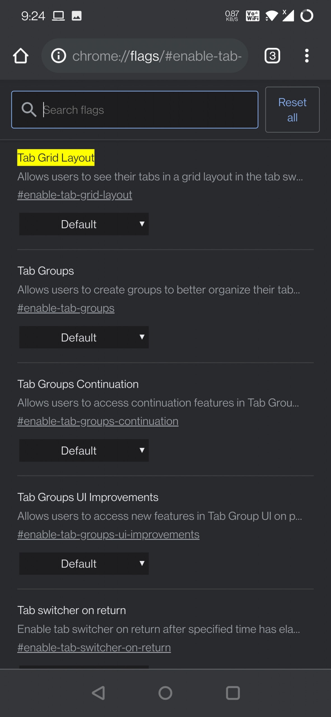Open the tab switcher showing 3 tabs

pyautogui.click(x=272, y=56)
